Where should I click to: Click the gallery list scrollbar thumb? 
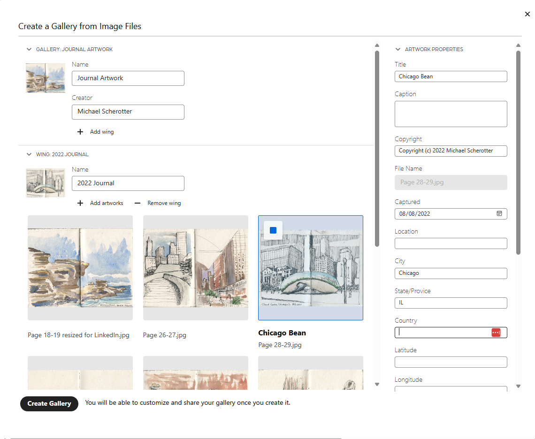pyautogui.click(x=377, y=148)
